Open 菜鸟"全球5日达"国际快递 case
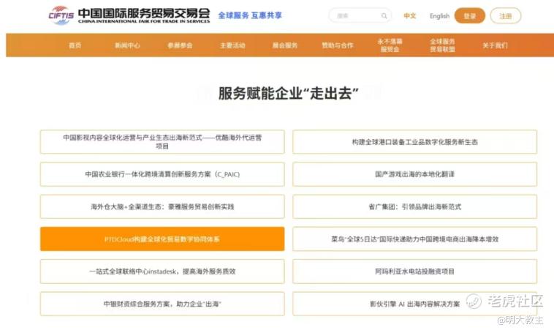This screenshot has height=333, width=554. tap(415, 239)
